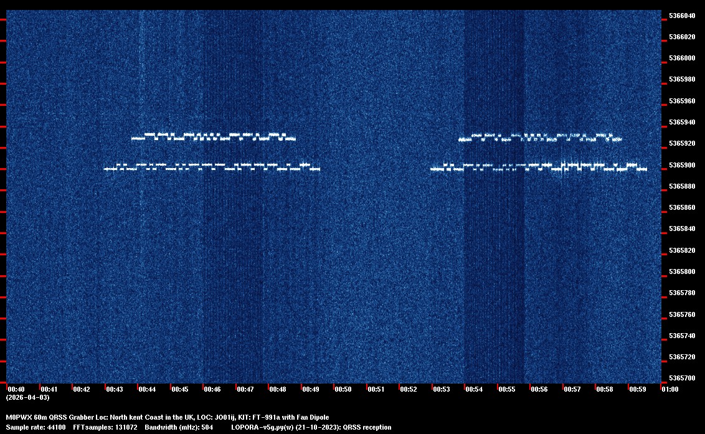Select the 5365800 frequency label
This screenshot has height=434, width=705.
pyautogui.click(x=682, y=272)
